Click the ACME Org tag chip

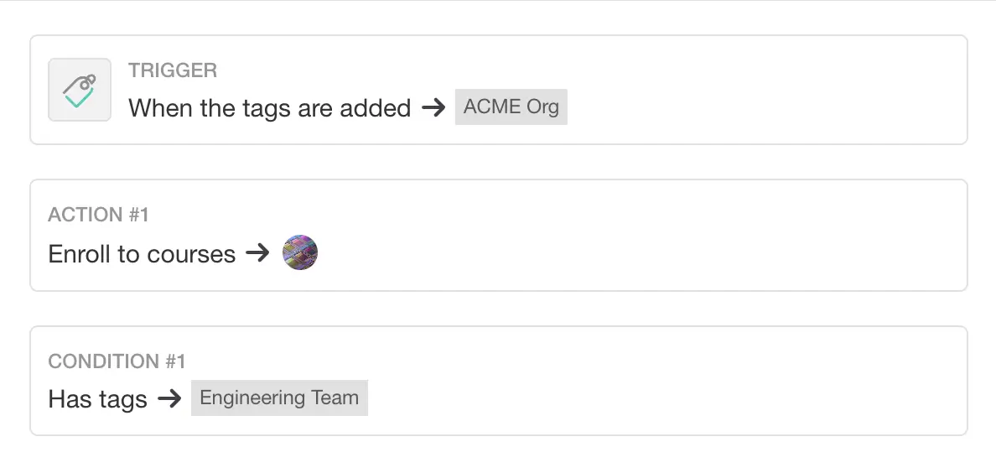(511, 107)
